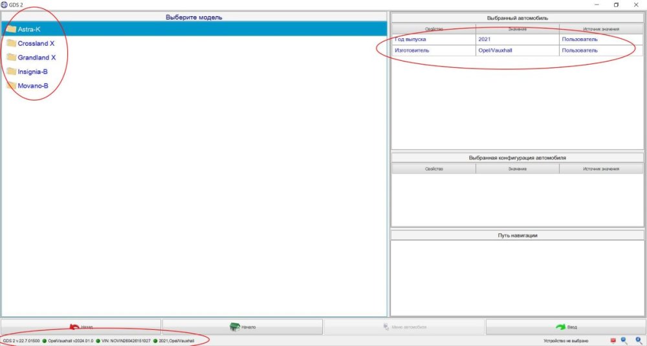Viewport: 647px width, 346px height.
Task: Zoom in with the plus magnifier icon
Action: (x=639, y=340)
